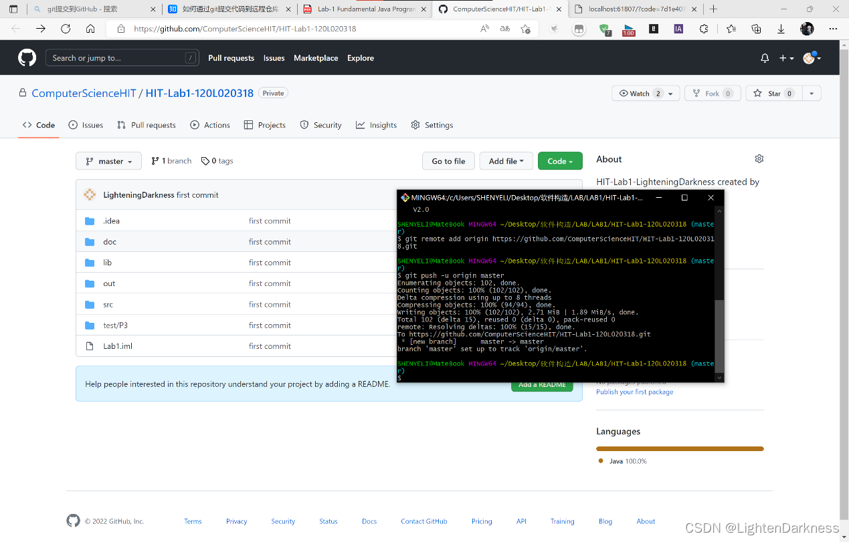Screen dimensions: 849x542
Task: Click the repository settings gear beside About
Action: tap(759, 159)
